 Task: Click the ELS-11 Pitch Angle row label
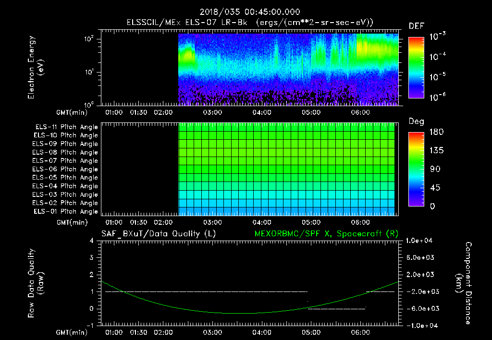coord(66,127)
